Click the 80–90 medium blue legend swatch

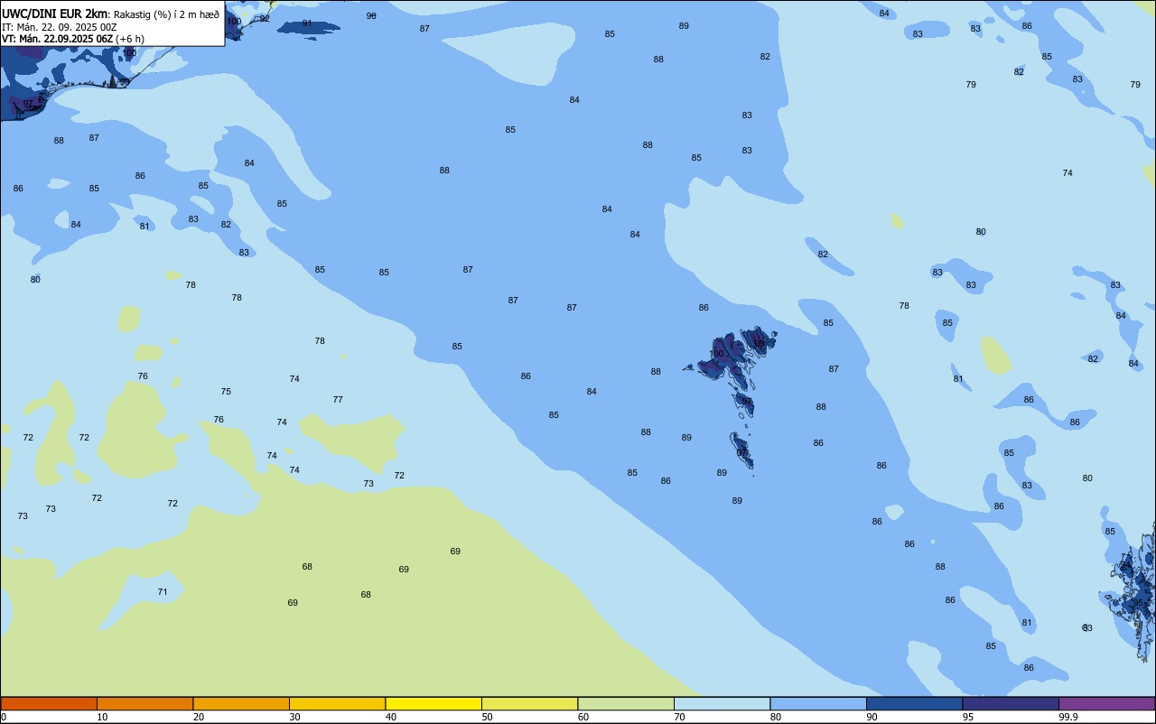pos(818,703)
